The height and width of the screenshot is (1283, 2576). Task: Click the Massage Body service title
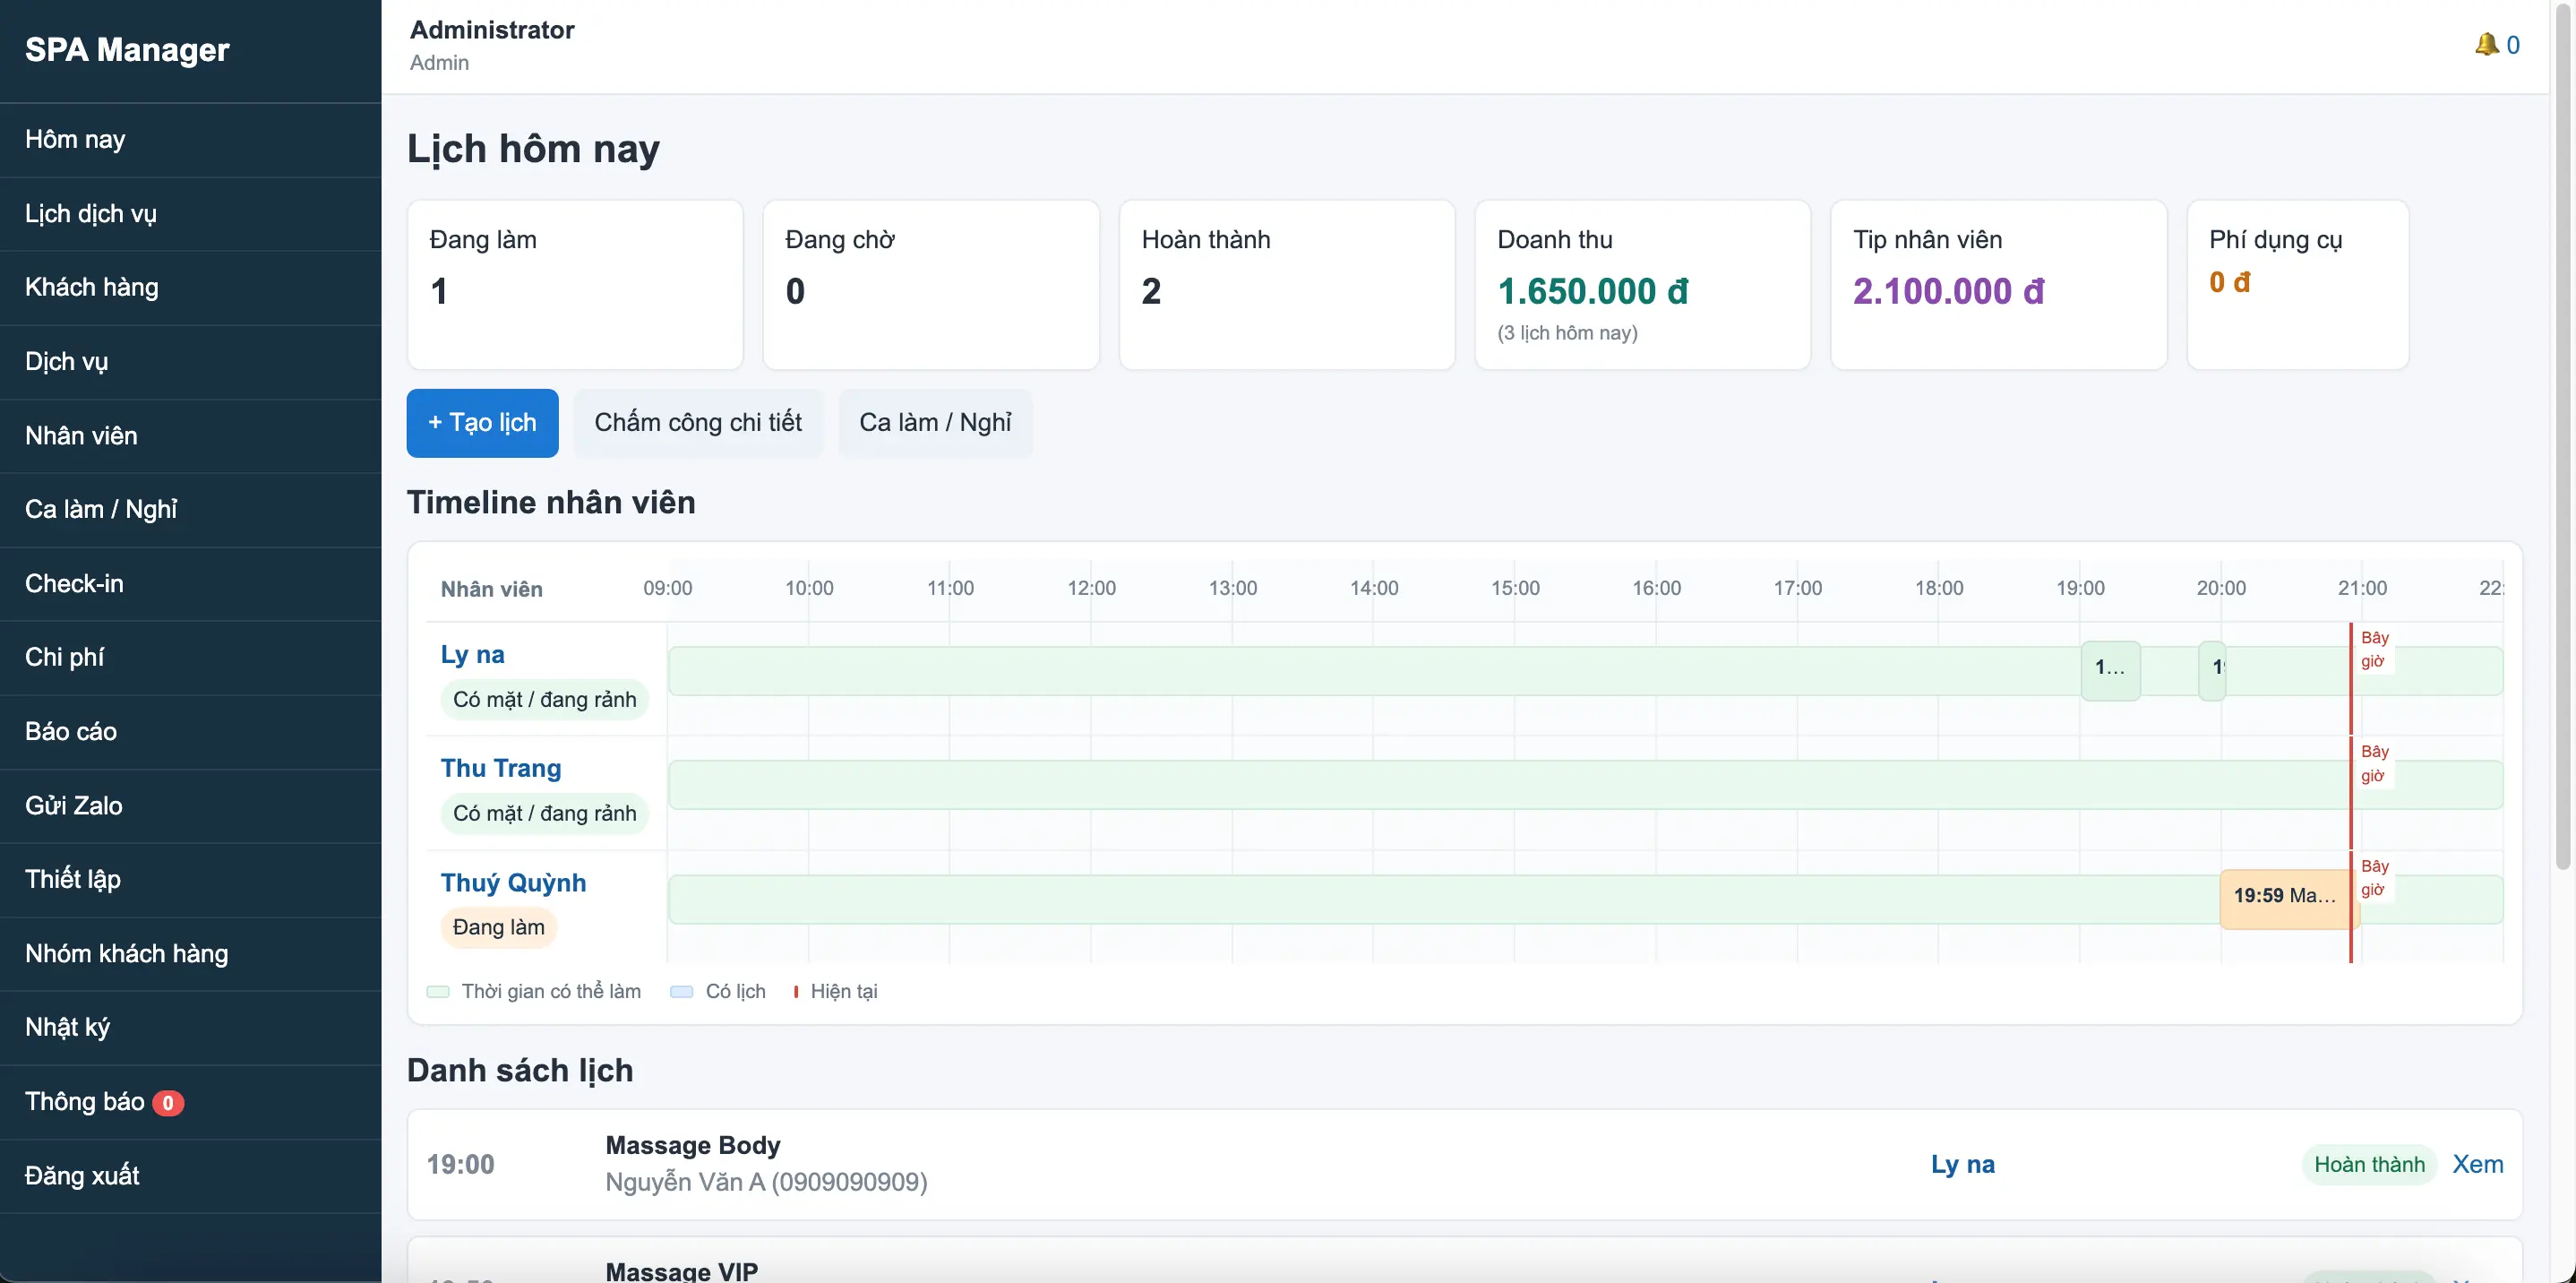tap(693, 1146)
